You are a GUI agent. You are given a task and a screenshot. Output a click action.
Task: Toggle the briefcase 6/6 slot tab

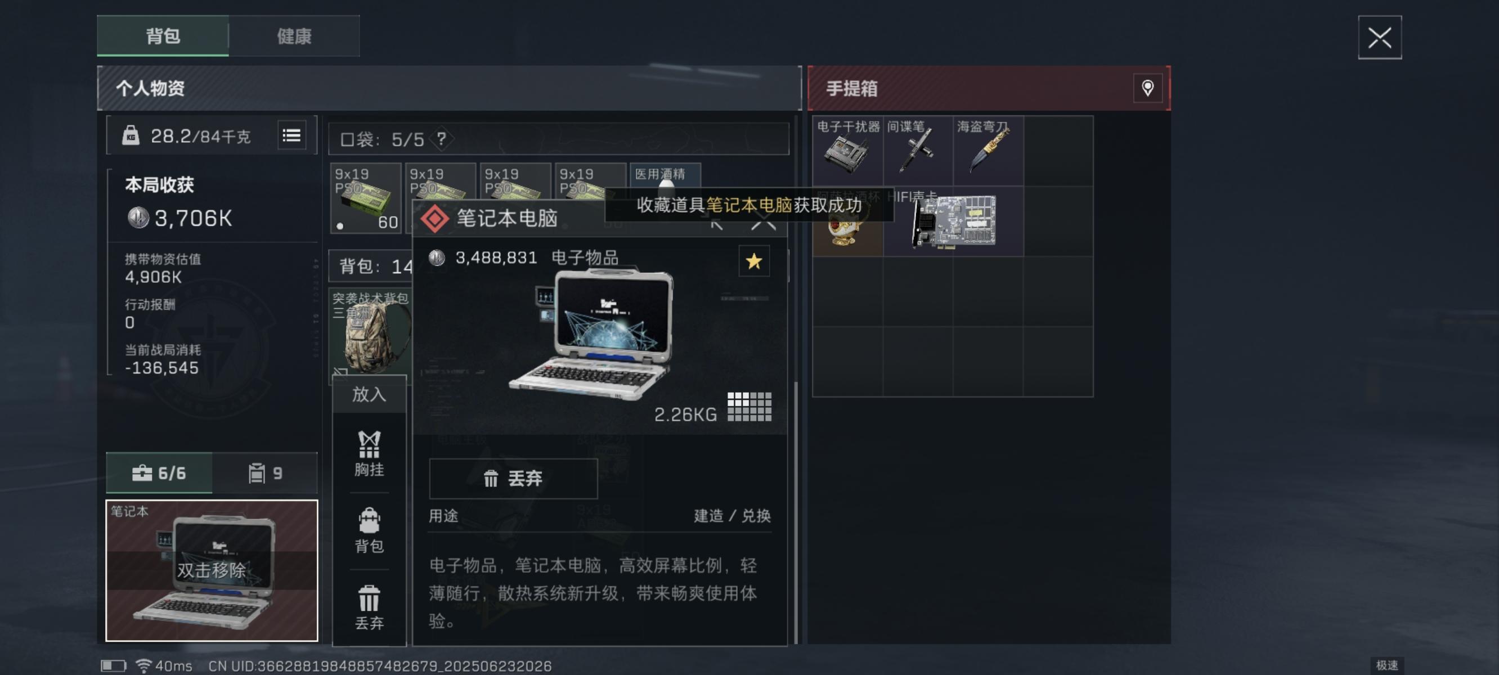159,472
